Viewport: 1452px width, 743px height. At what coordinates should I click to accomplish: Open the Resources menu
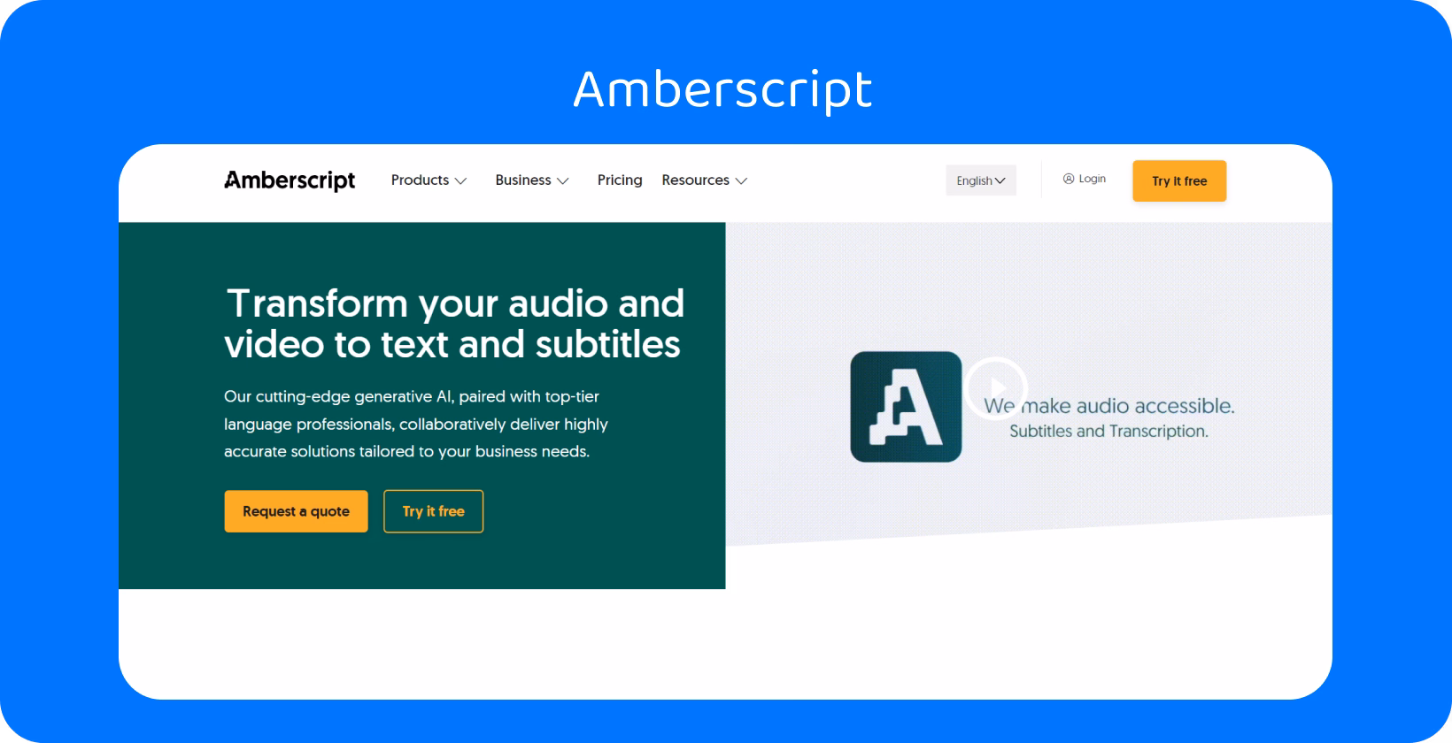[x=705, y=180]
